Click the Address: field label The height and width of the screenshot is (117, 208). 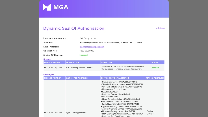click(48, 43)
